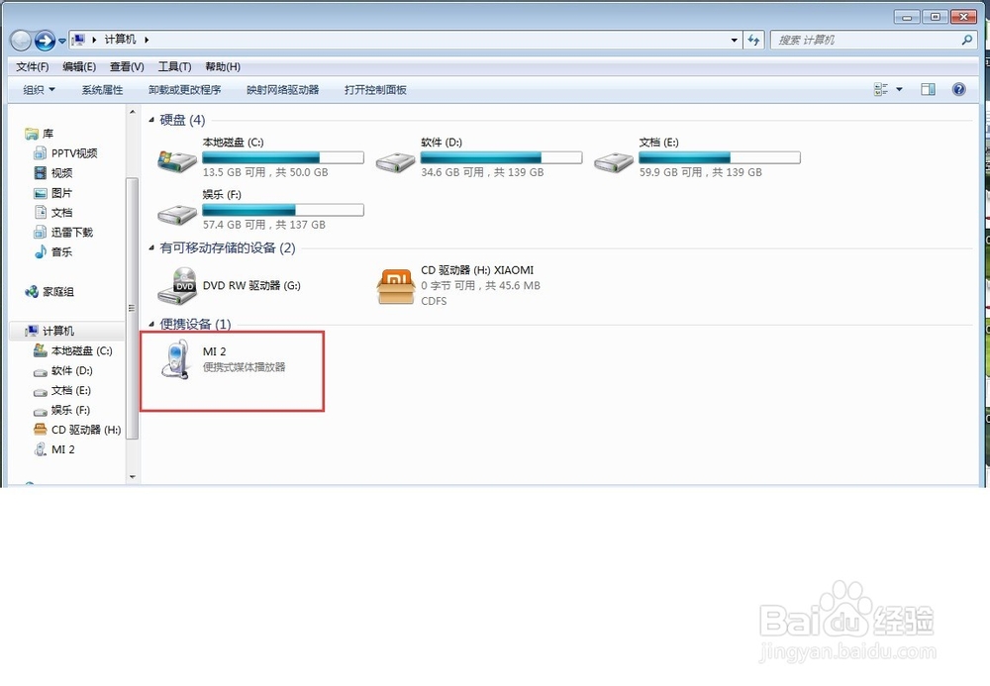990x686 pixels.
Task: Open 本地磁盘 (C:) in the sidebar tree
Action: [81, 350]
